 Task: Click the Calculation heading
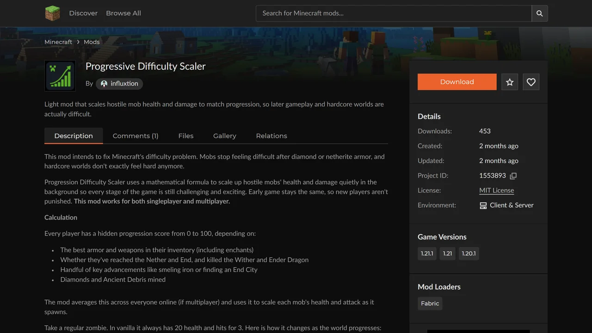tap(61, 217)
